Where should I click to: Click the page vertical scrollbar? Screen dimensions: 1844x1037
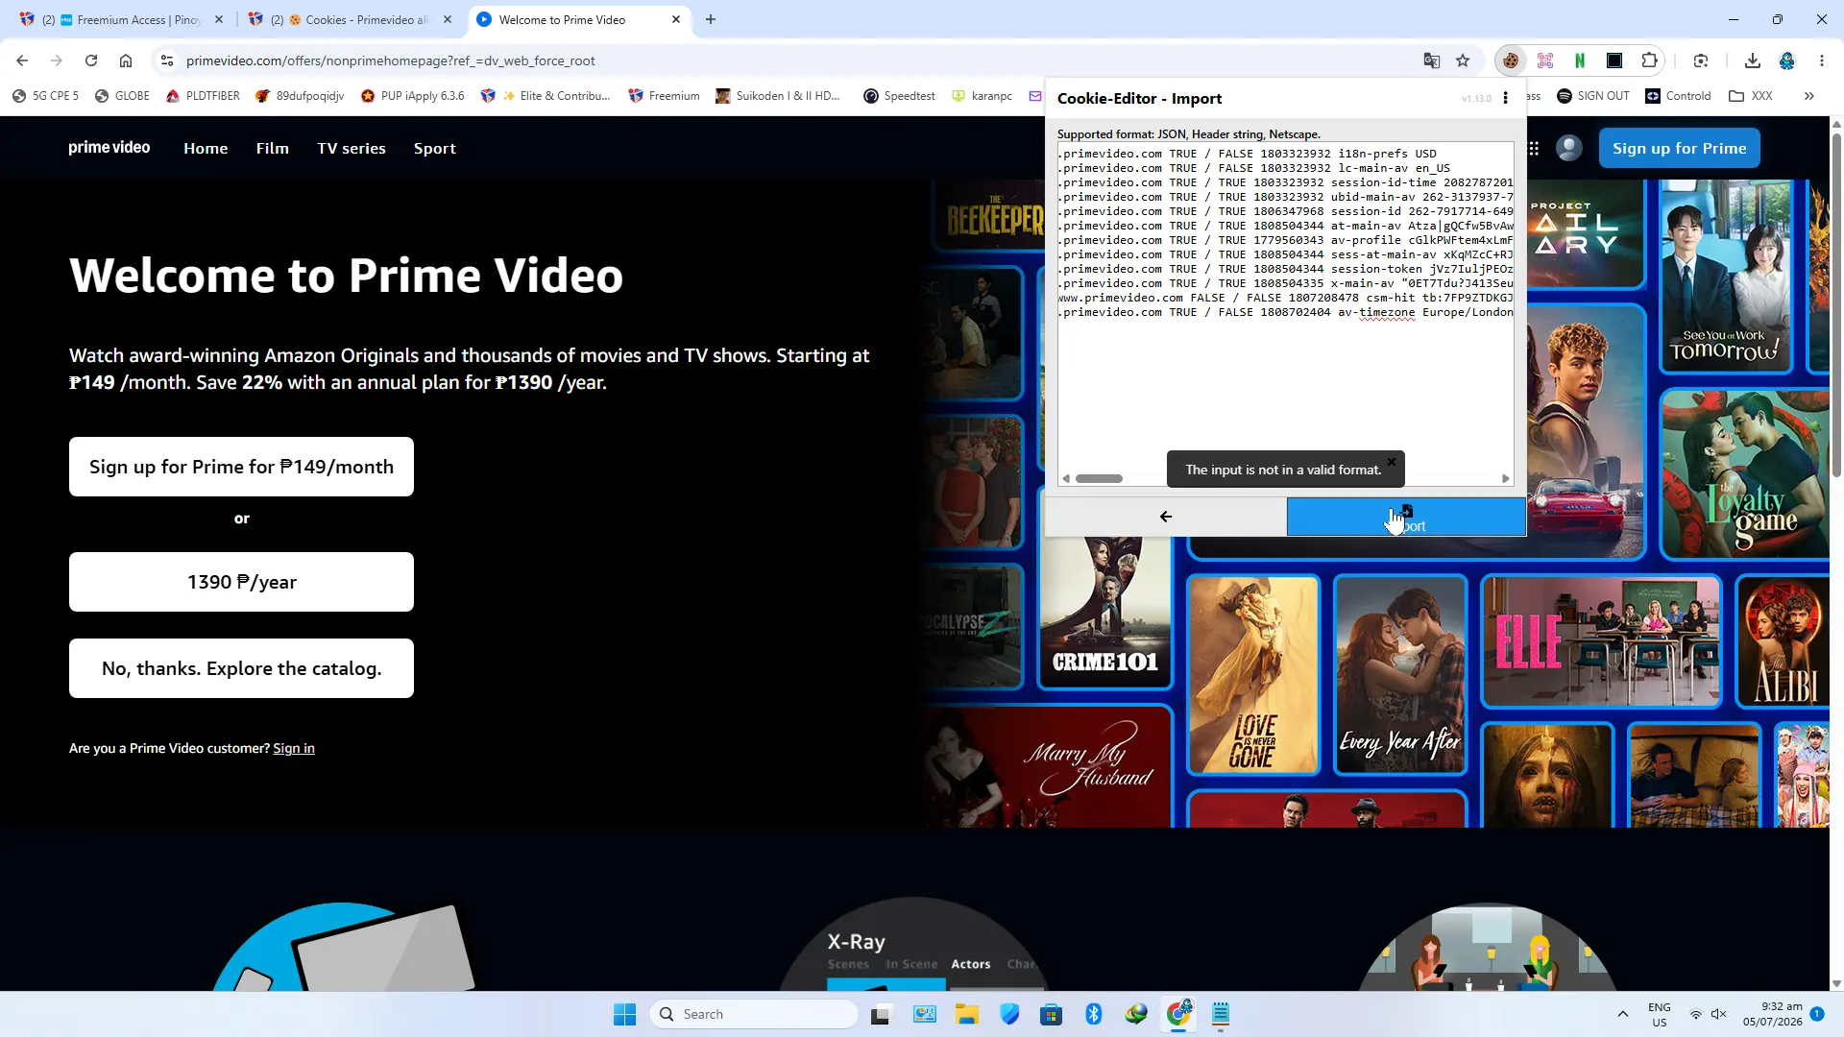pyautogui.click(x=1836, y=305)
